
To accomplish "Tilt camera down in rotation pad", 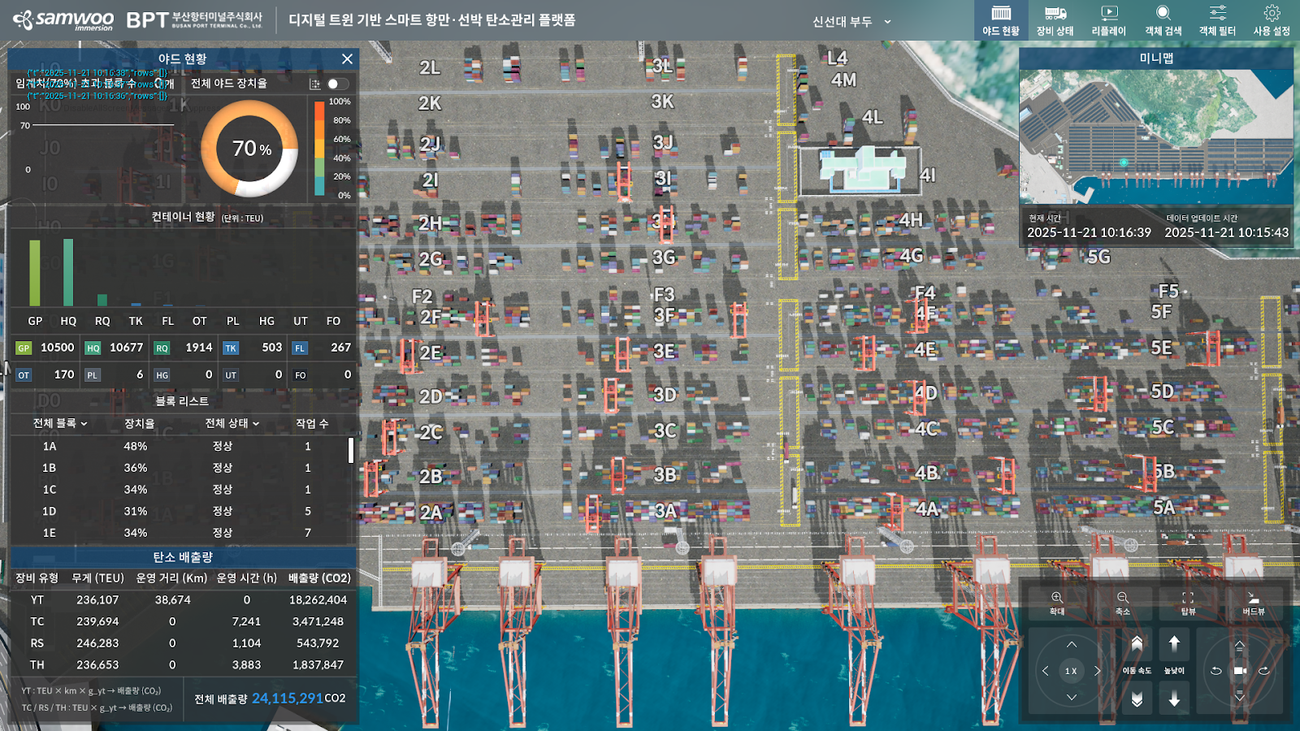I will (1240, 697).
